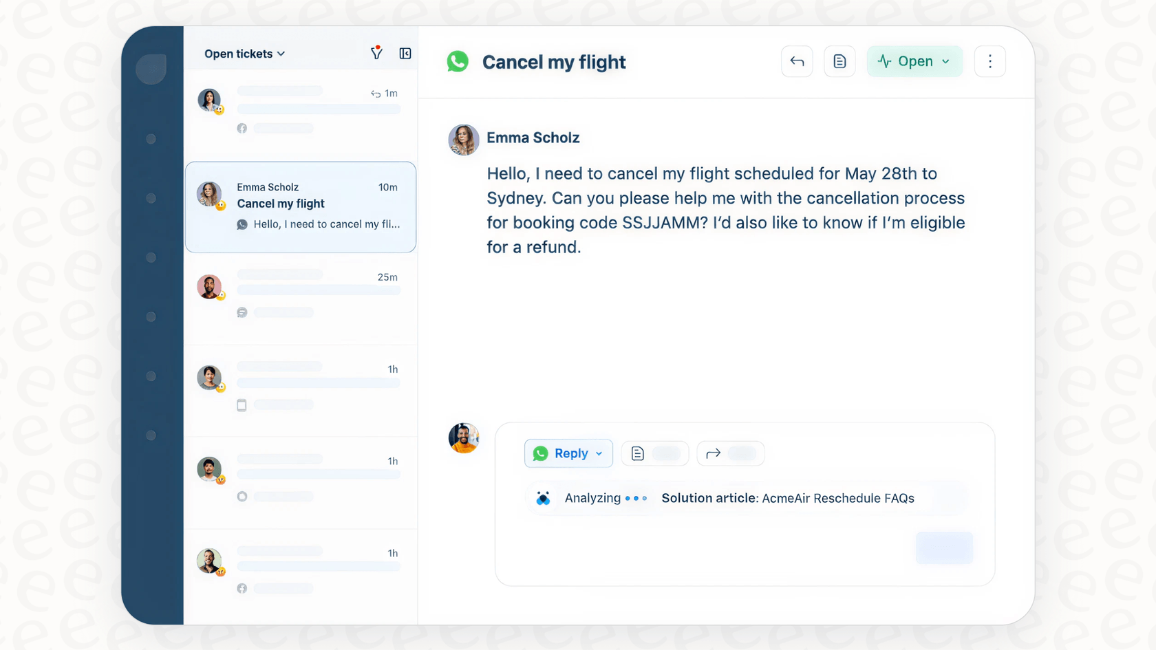Open AcmeAir Reschedule FAQs solution article
Image resolution: width=1156 pixels, height=650 pixels.
pyautogui.click(x=787, y=498)
